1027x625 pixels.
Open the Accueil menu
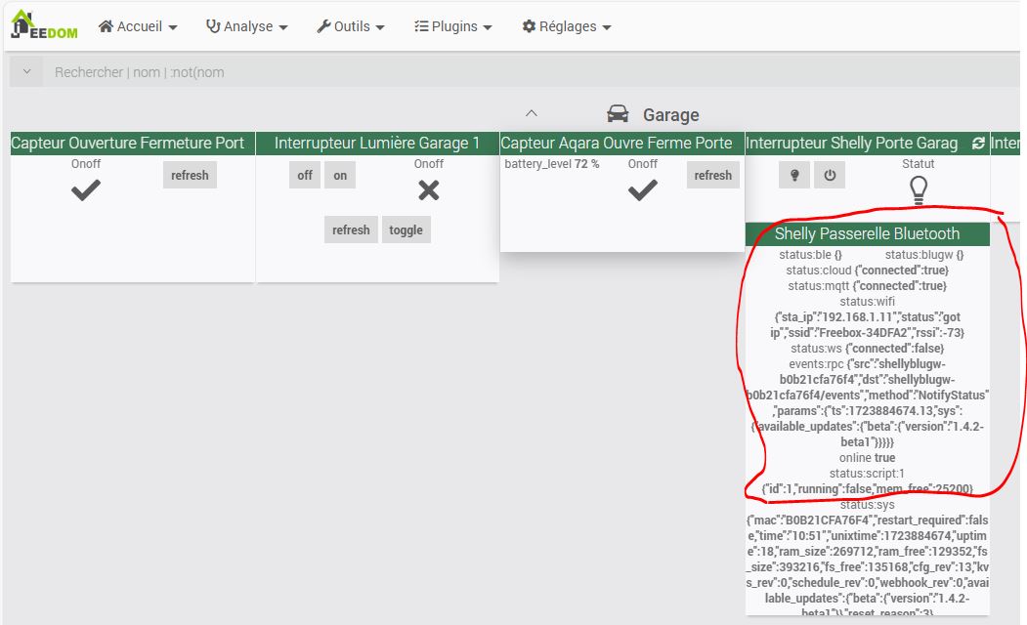(138, 26)
